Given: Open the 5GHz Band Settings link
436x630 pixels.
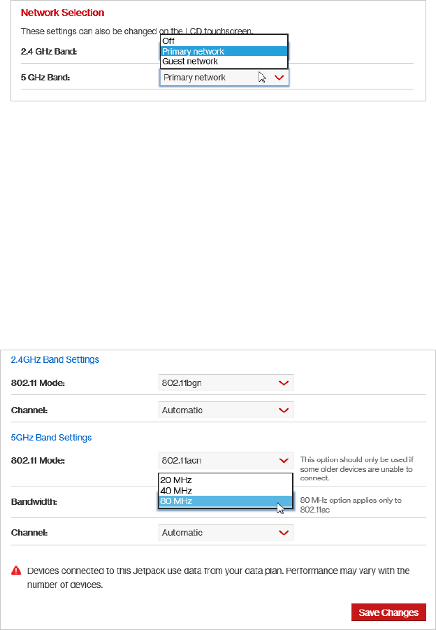Looking at the screenshot, I should [x=52, y=438].
